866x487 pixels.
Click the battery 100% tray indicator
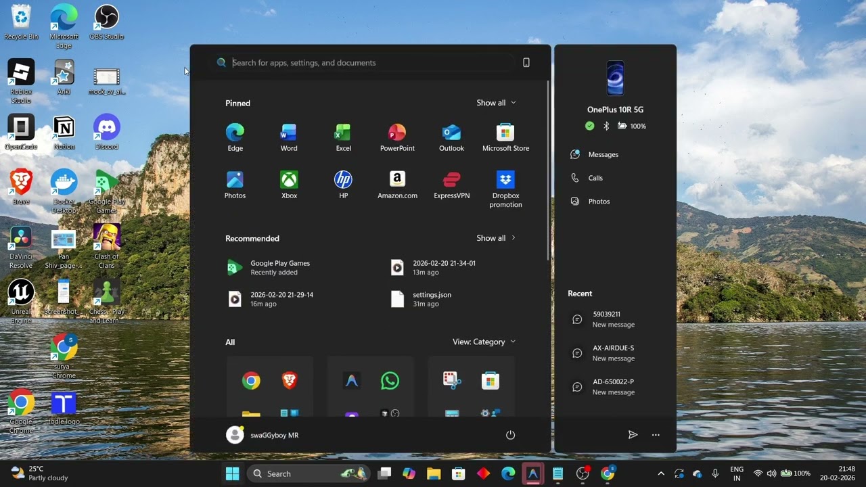[x=796, y=473]
